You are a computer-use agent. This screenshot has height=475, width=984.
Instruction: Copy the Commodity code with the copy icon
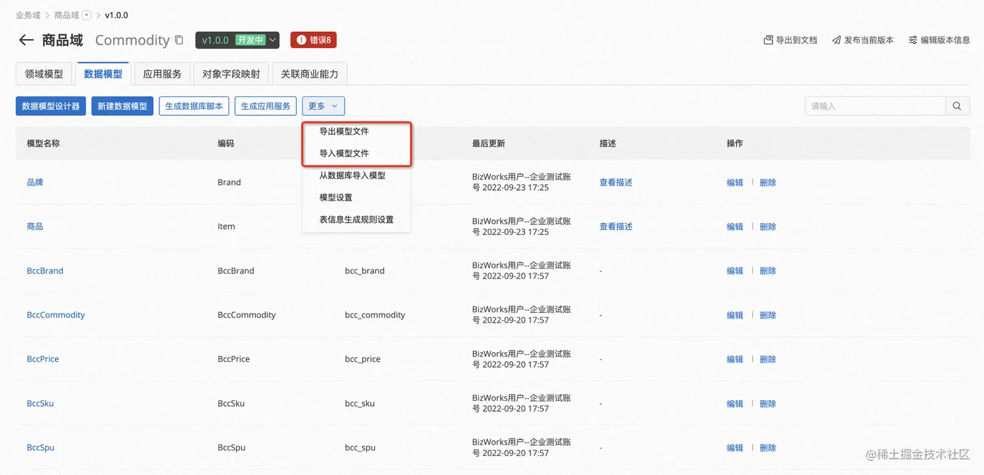point(179,40)
